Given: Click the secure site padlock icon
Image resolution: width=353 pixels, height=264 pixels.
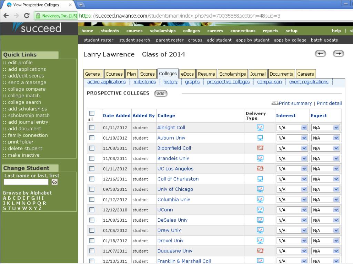Looking at the screenshot, I should pos(38,16).
